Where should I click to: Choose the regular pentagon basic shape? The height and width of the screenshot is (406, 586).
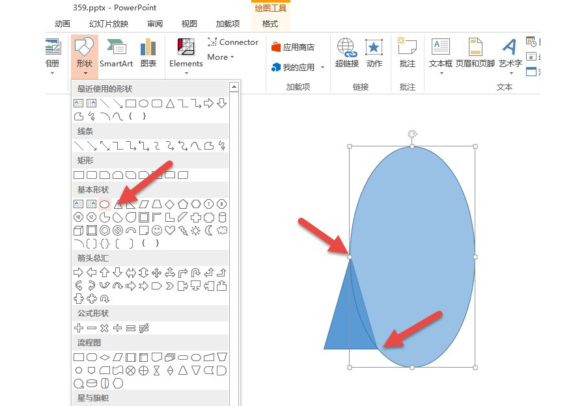[183, 204]
